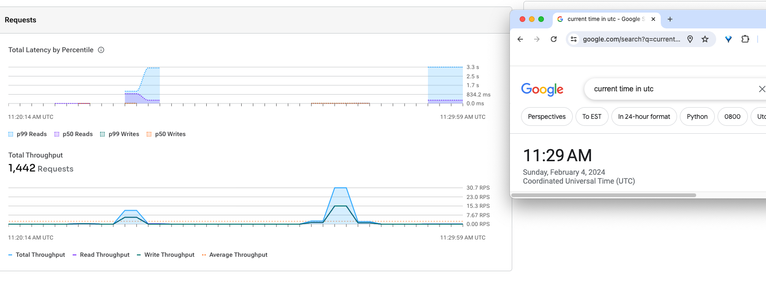Go forward in the Chrome window
This screenshot has height=281, width=766.
click(537, 39)
